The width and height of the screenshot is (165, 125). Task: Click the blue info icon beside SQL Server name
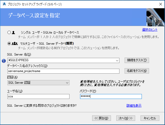(4, 61)
